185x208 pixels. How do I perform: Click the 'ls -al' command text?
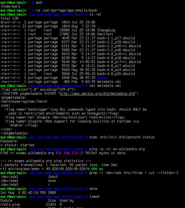tap(95, 14)
